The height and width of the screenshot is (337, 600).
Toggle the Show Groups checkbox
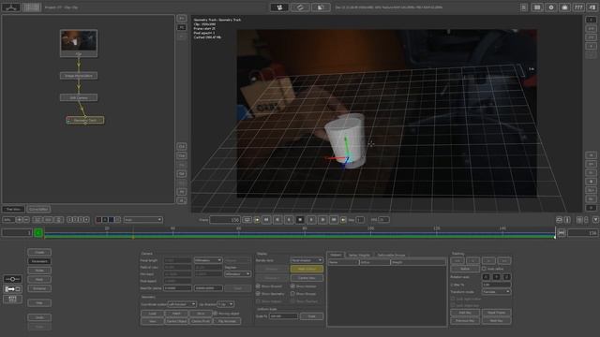[292, 294]
